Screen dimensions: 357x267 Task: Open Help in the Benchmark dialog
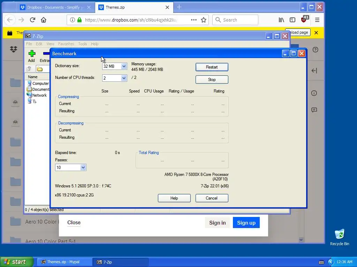pos(174,198)
